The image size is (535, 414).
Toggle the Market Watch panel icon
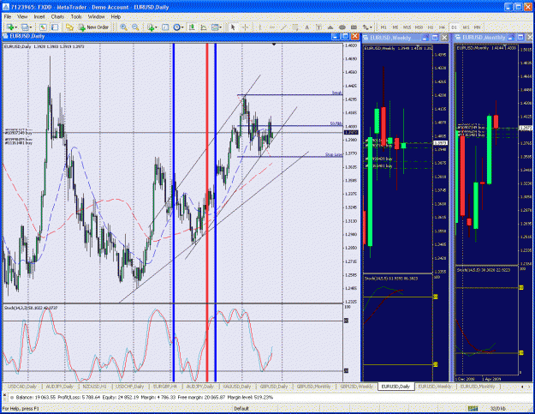[43, 27]
